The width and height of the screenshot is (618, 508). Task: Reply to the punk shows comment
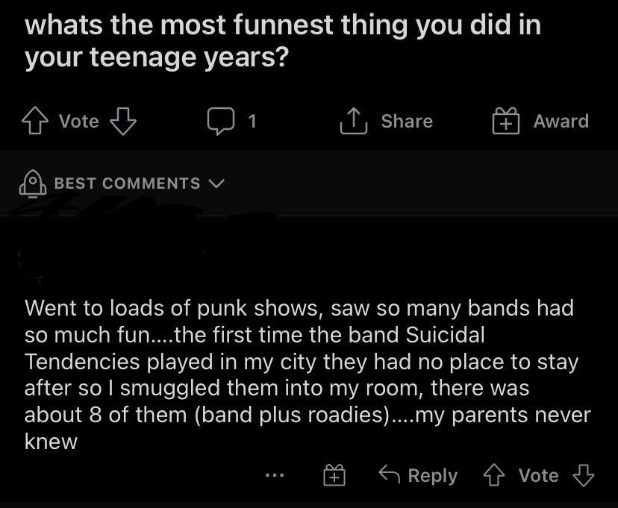(x=418, y=475)
